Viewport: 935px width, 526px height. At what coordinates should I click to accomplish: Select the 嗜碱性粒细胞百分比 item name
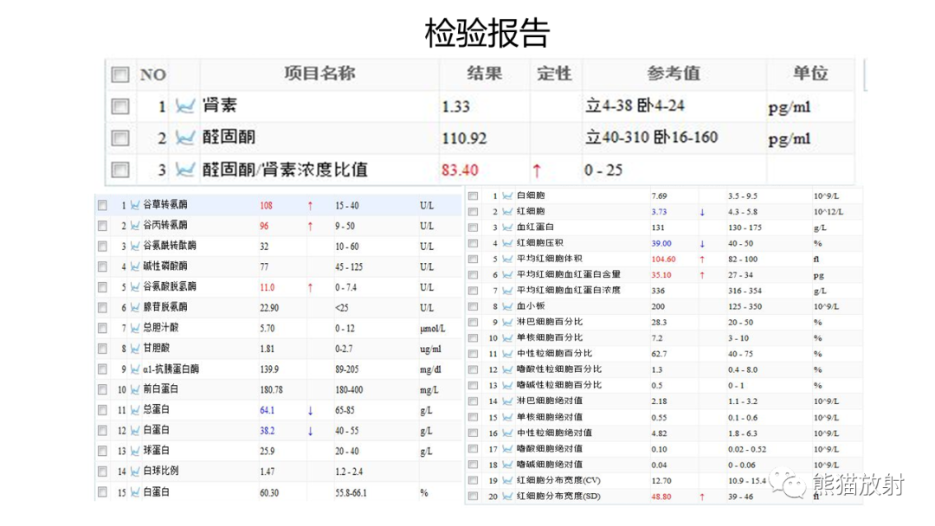click(x=558, y=385)
